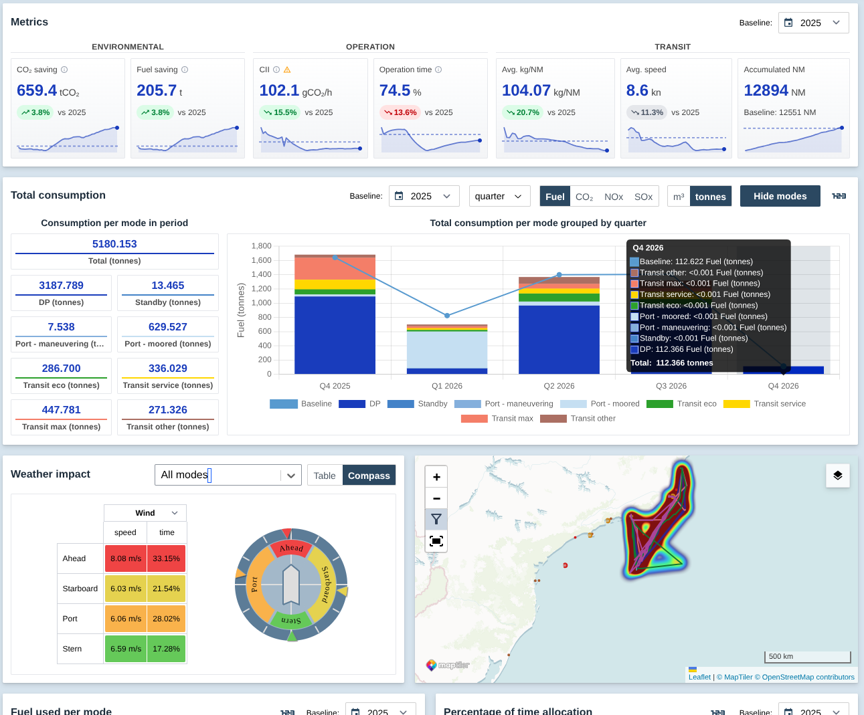Toggle numeric values icon in Fuel used per mode
Screen dimensions: 864x715
tap(288, 712)
